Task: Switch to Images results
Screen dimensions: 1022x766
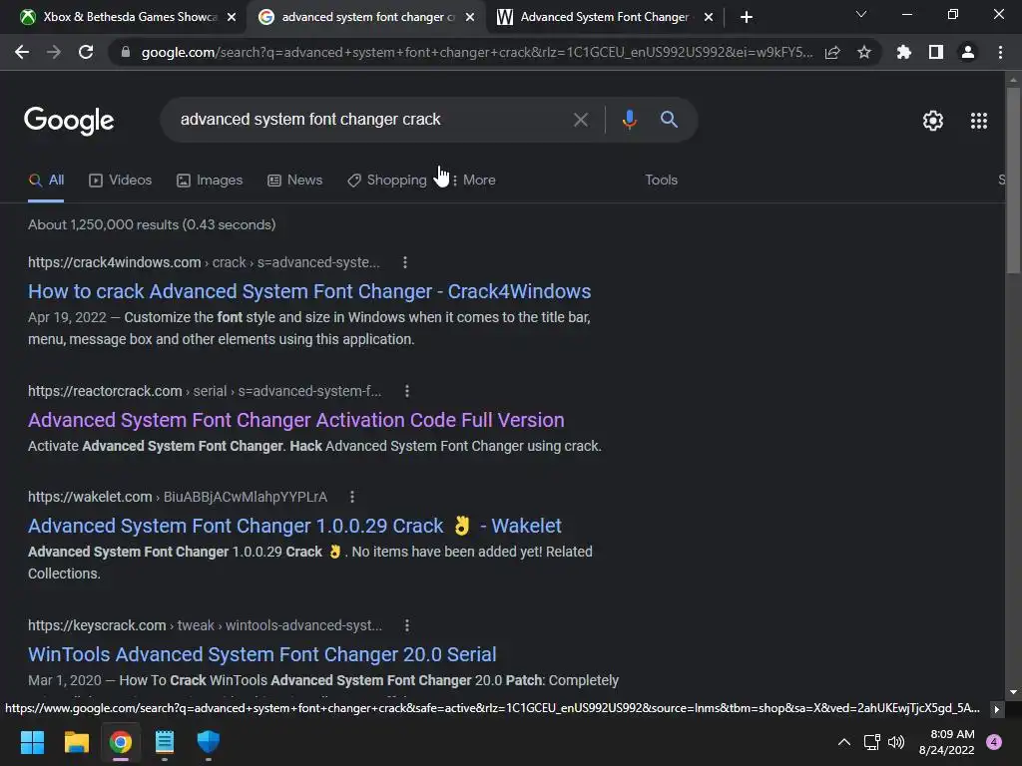Action: point(210,181)
